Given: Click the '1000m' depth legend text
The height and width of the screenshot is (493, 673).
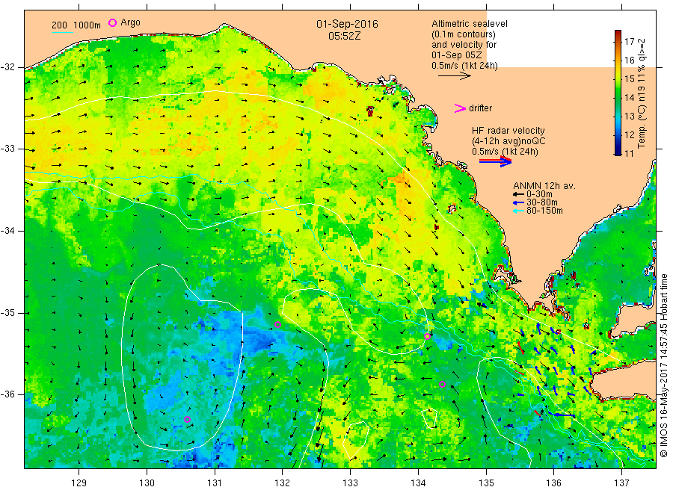Looking at the screenshot, I should pyautogui.click(x=87, y=25).
